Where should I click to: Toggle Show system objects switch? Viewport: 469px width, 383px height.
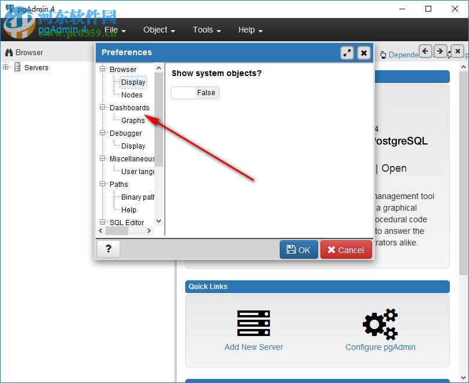(195, 93)
